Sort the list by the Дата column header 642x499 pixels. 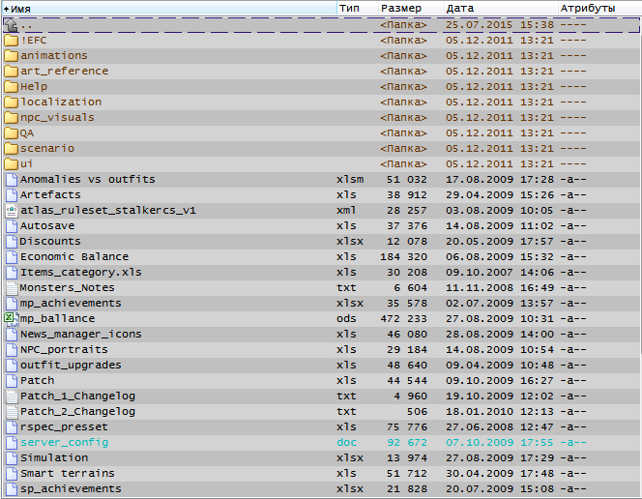click(501, 8)
